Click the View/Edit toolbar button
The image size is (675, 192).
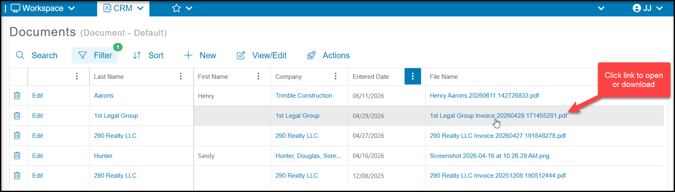[x=262, y=55]
